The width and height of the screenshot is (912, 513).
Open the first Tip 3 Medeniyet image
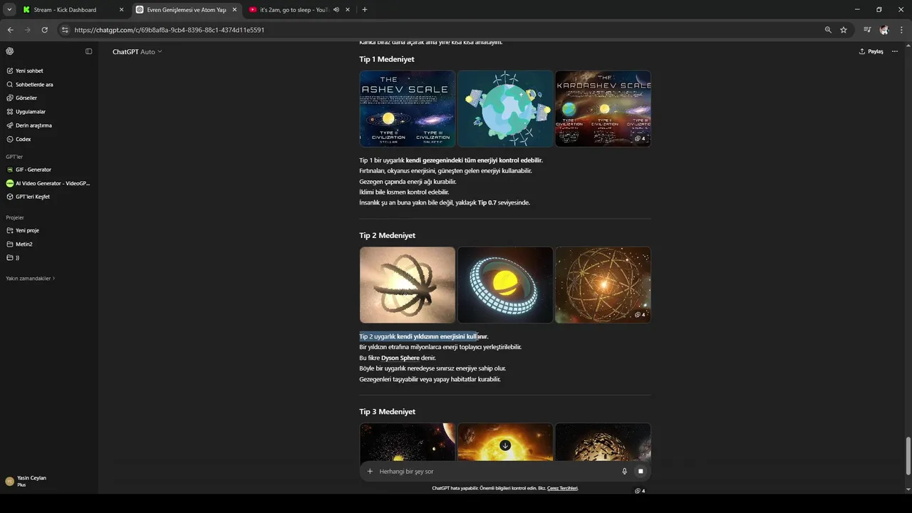pos(408,442)
